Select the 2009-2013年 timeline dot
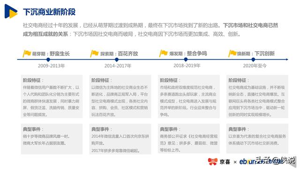300x169 pixels. (48, 60)
